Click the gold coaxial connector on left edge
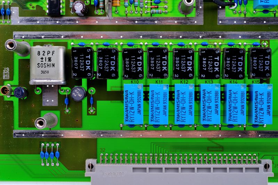278x185 pixels. (5, 91)
